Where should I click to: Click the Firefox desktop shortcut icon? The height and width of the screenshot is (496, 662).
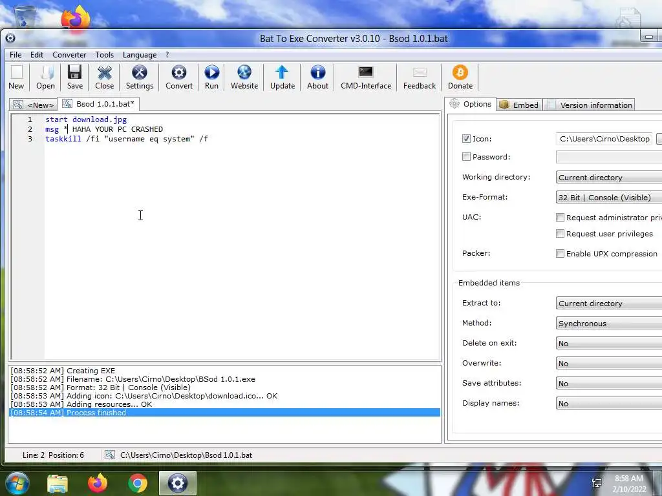76,19
